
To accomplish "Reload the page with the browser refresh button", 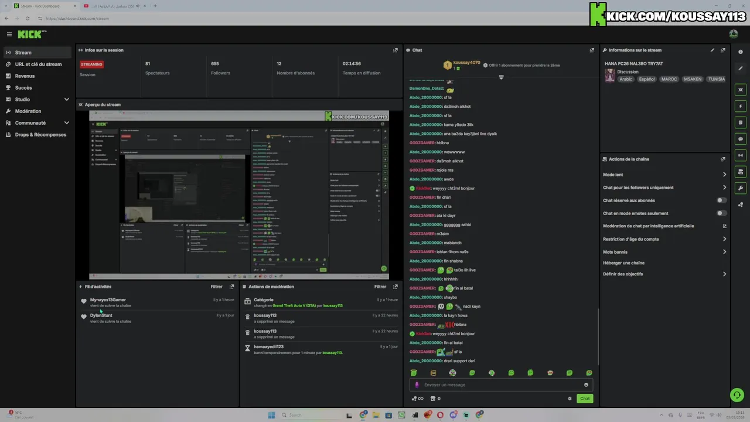I will [28, 18].
